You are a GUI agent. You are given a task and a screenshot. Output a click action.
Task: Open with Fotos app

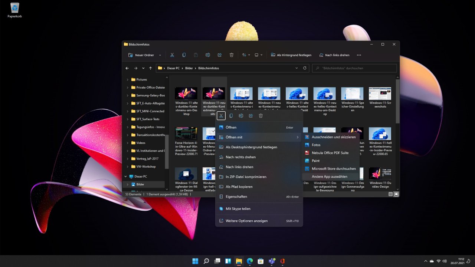[331, 145]
